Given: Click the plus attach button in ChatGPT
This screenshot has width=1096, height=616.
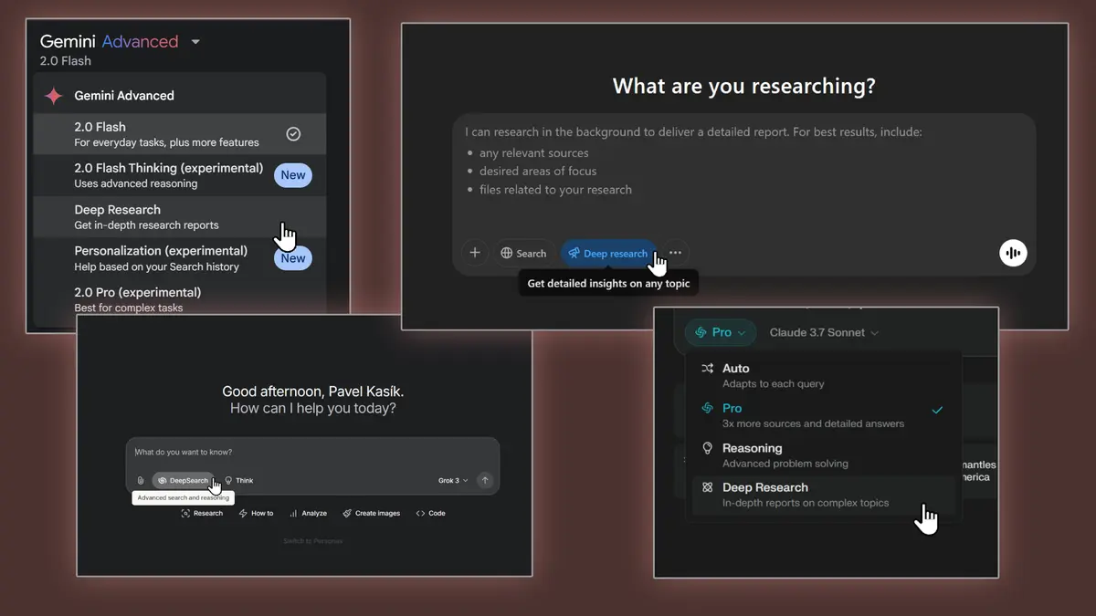Looking at the screenshot, I should 475,254.
